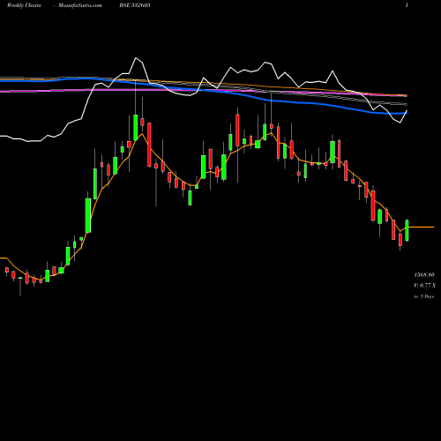Click the "Weekly Charts" title text

point(24,5)
